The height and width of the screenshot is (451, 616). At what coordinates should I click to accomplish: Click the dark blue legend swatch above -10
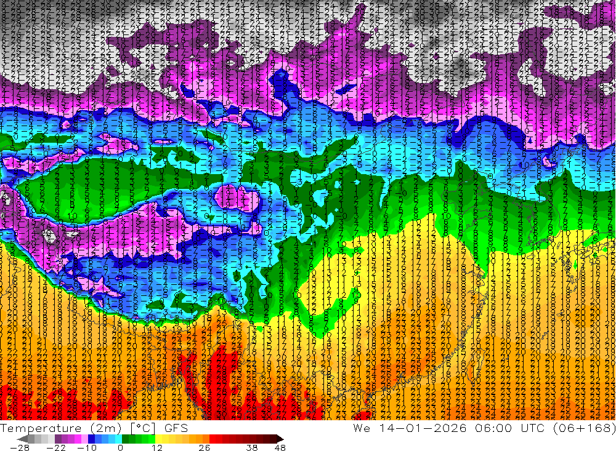[x=91, y=439]
